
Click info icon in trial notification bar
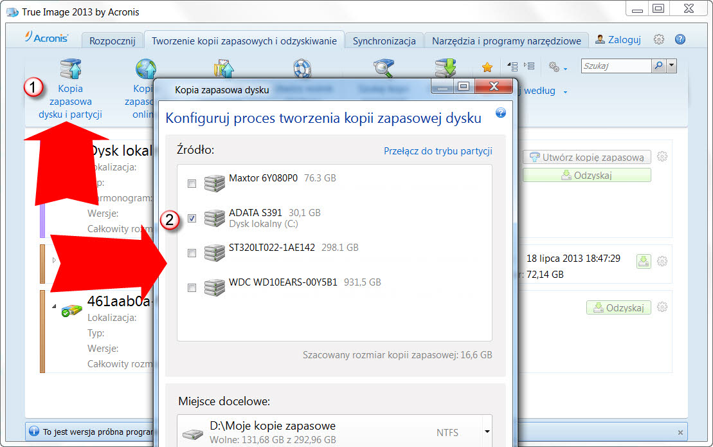[34, 431]
